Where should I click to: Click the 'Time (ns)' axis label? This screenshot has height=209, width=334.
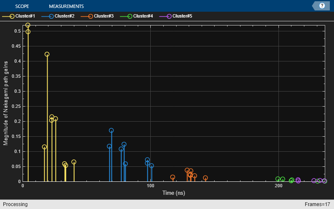[x=174, y=193]
